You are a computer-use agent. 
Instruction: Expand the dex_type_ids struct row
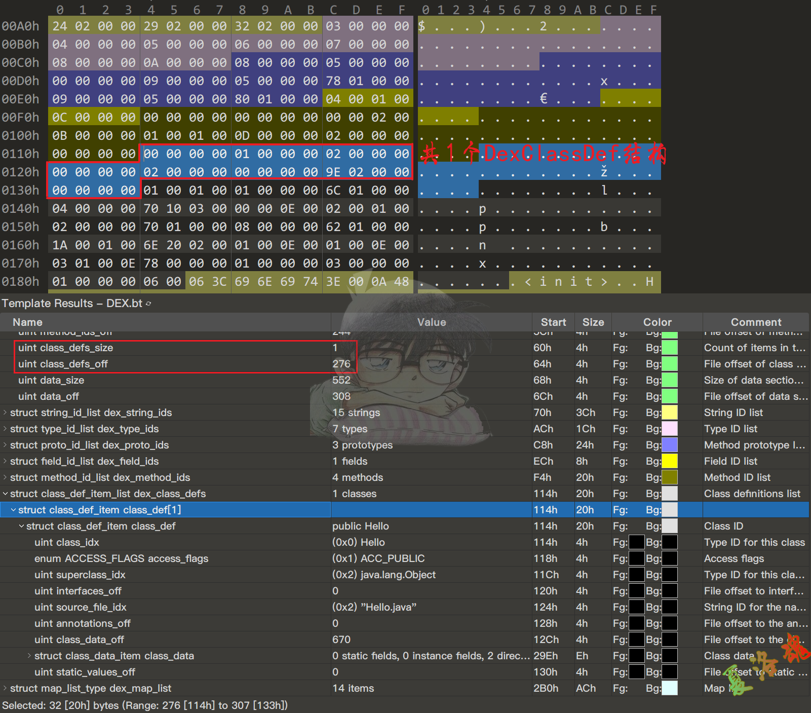pos(5,429)
